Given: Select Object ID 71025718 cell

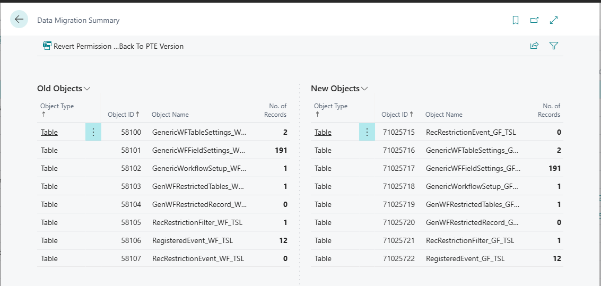Looking at the screenshot, I should 398,186.
